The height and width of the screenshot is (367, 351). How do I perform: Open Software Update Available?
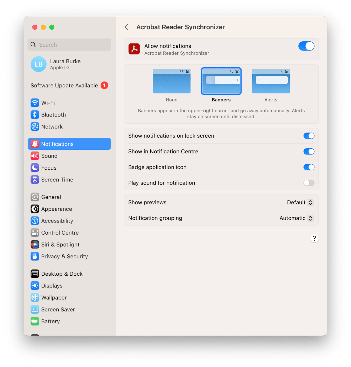point(64,85)
